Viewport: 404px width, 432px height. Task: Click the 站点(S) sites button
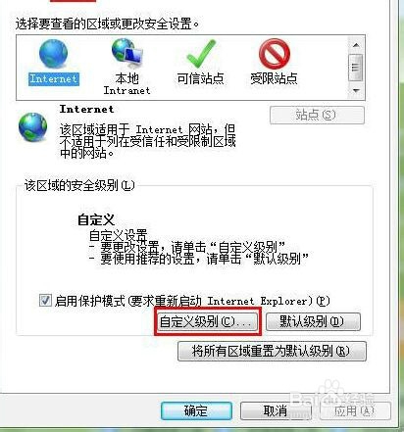pyautogui.click(x=317, y=115)
